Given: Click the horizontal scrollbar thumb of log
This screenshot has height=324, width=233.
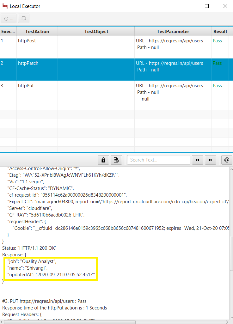Looking at the screenshot, I should 70,322.
